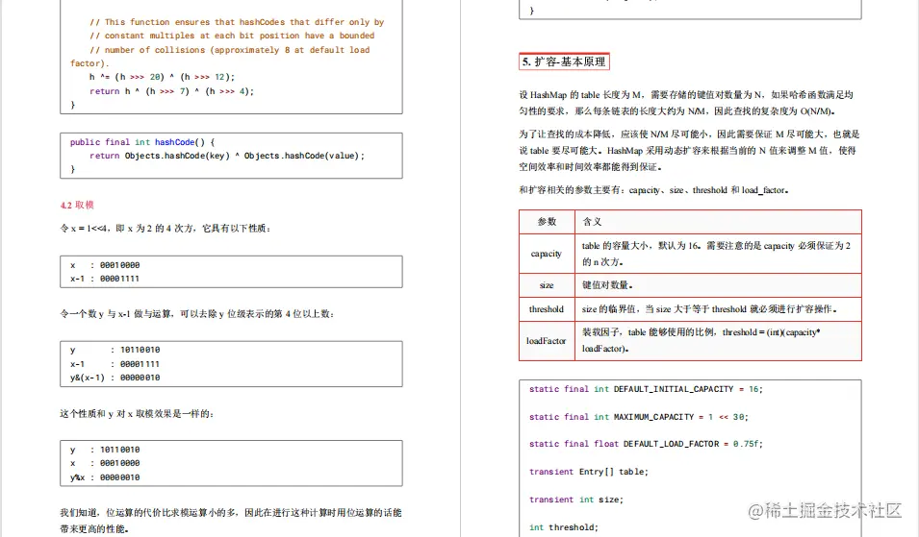Screen dimensions: 919x537
Task: Click the sentence starting '和扩容相关的参数主要有'
Action: pos(653,190)
